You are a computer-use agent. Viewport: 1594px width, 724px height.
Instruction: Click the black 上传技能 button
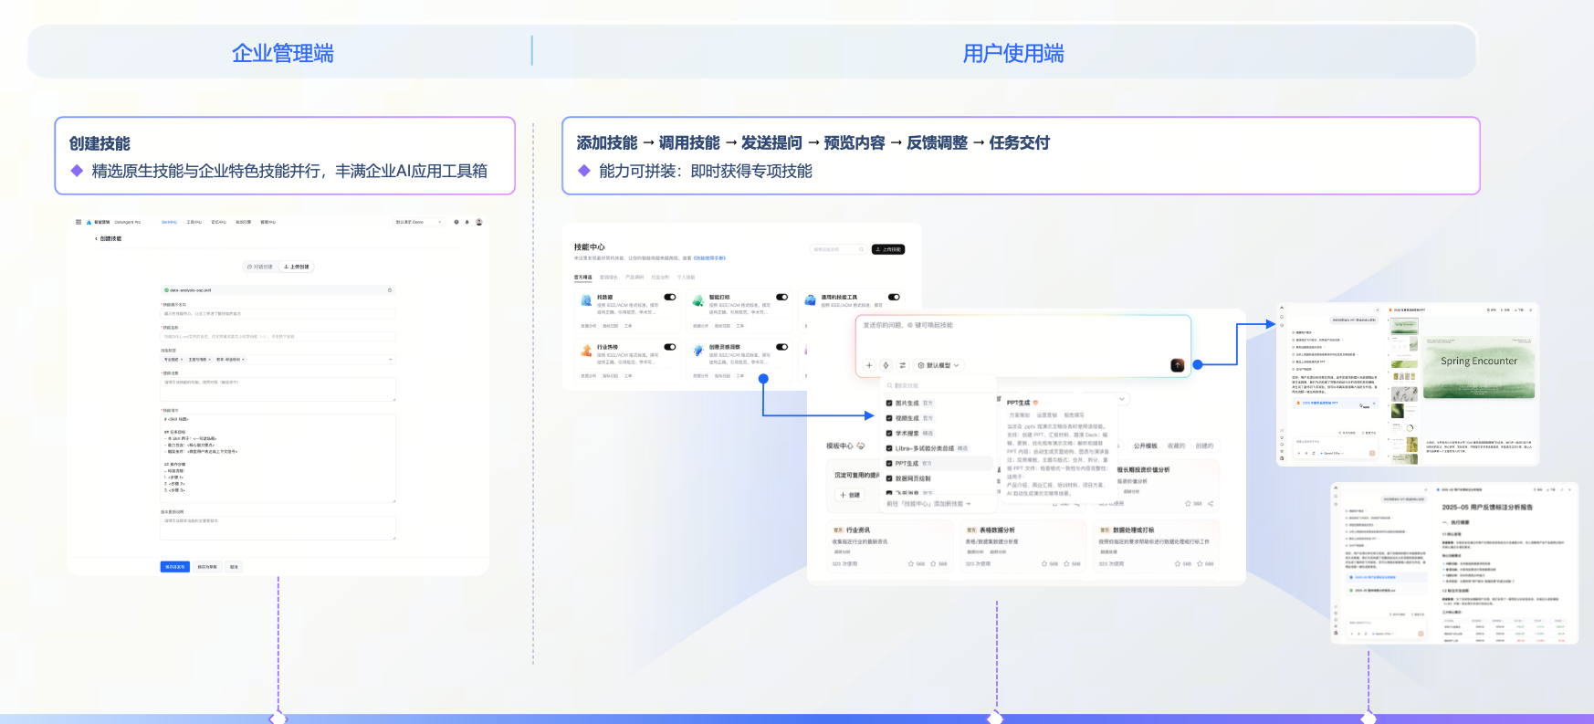coord(888,249)
